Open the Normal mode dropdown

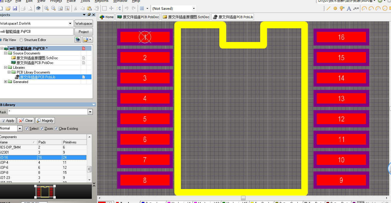pyautogui.click(x=20, y=129)
